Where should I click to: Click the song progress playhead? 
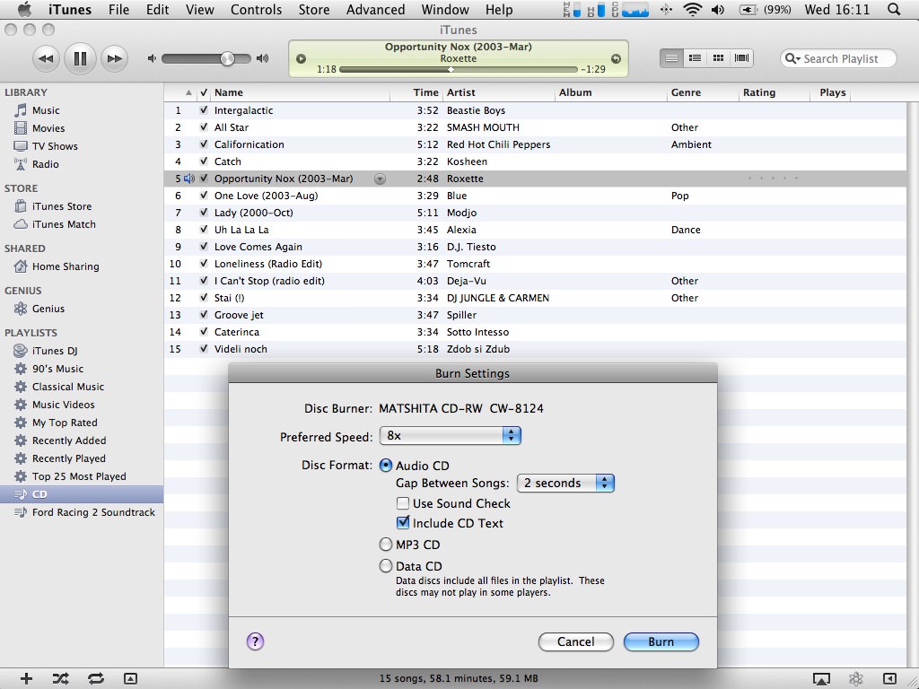(x=451, y=70)
